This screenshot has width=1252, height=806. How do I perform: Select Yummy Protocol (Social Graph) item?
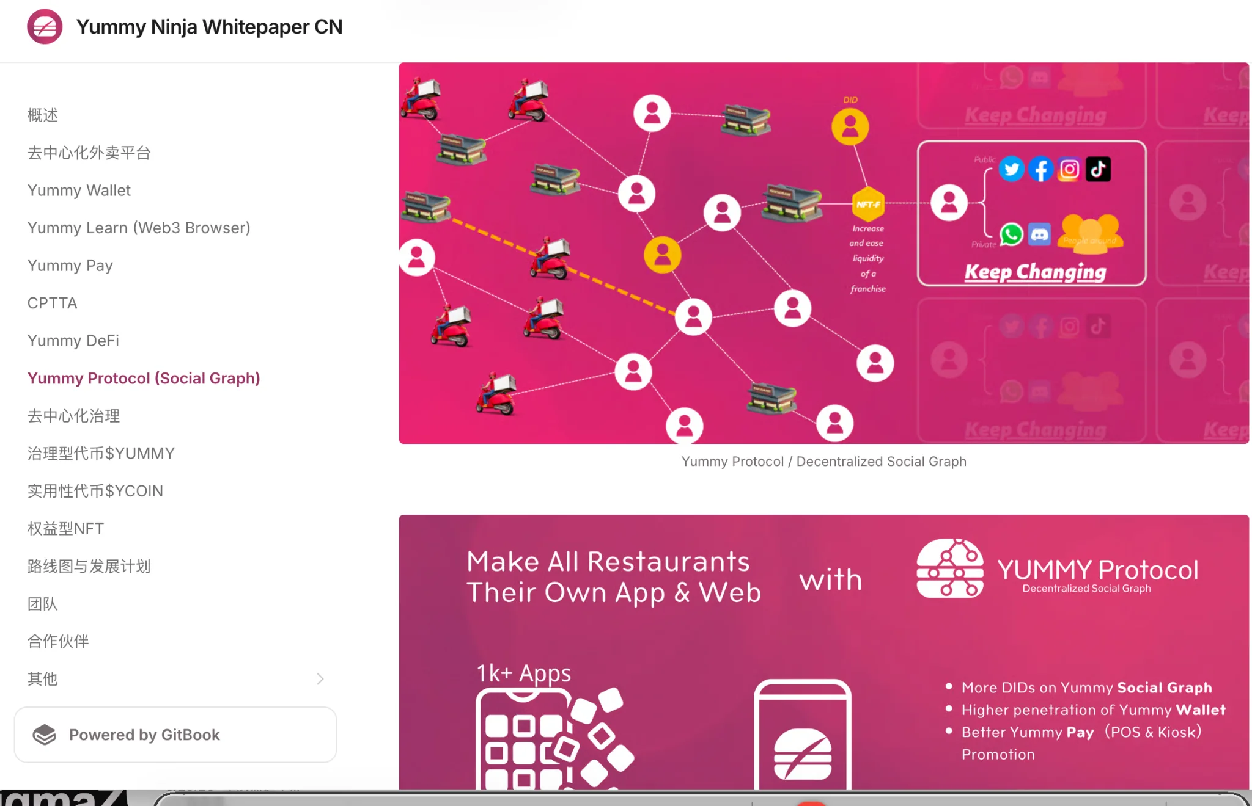pyautogui.click(x=144, y=378)
